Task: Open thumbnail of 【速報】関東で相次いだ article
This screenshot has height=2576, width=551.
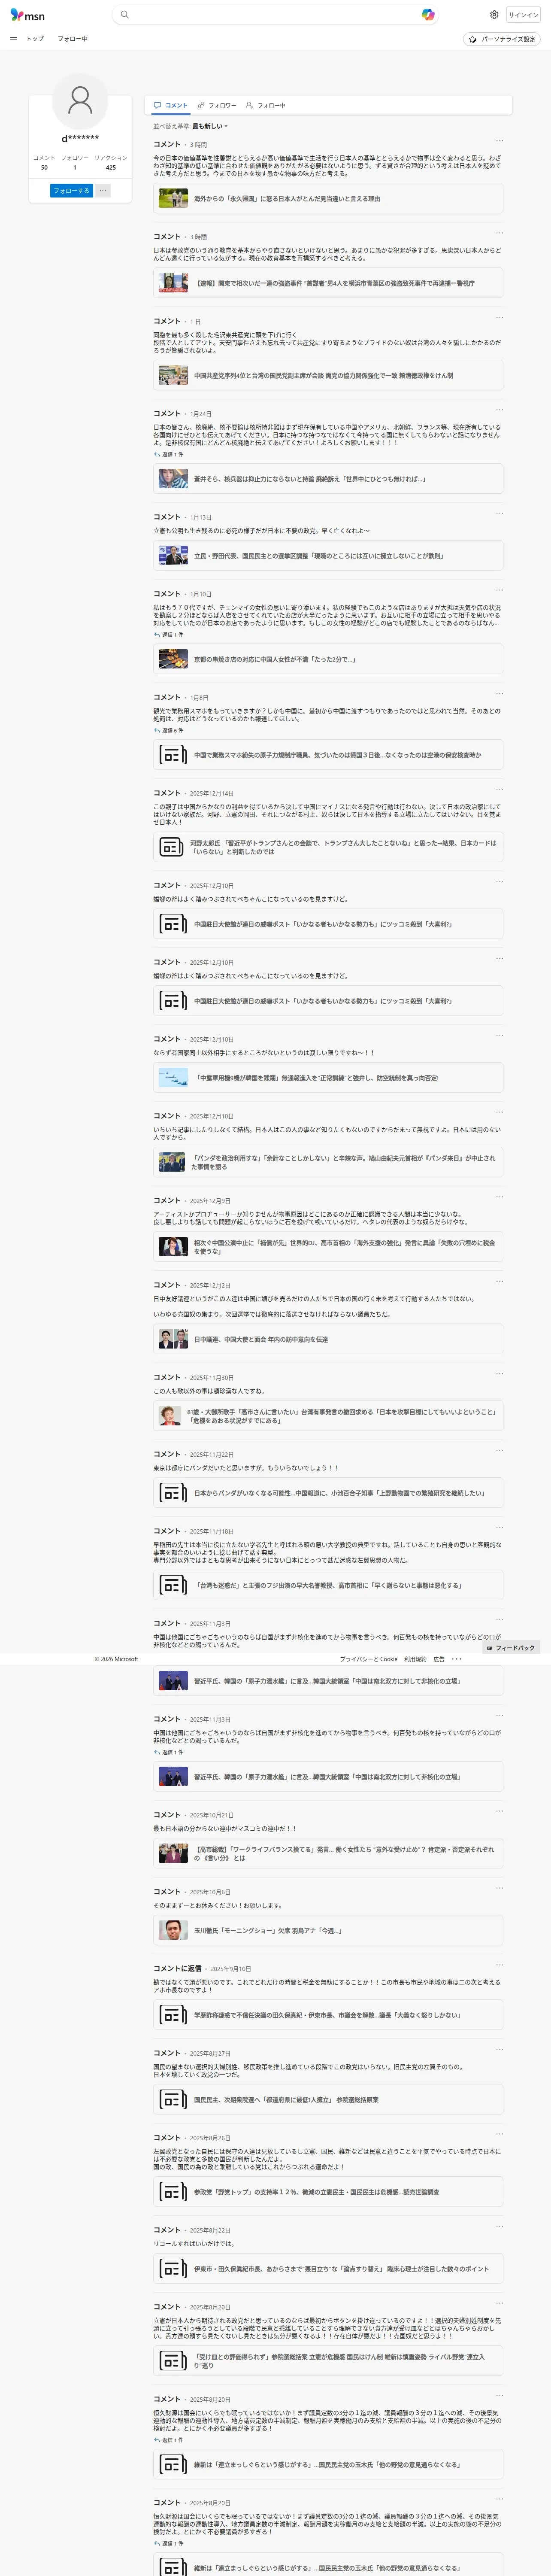Action: [173, 283]
